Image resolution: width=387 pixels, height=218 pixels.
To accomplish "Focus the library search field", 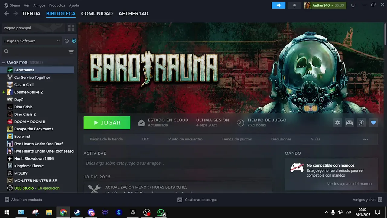I will [x=35, y=51].
